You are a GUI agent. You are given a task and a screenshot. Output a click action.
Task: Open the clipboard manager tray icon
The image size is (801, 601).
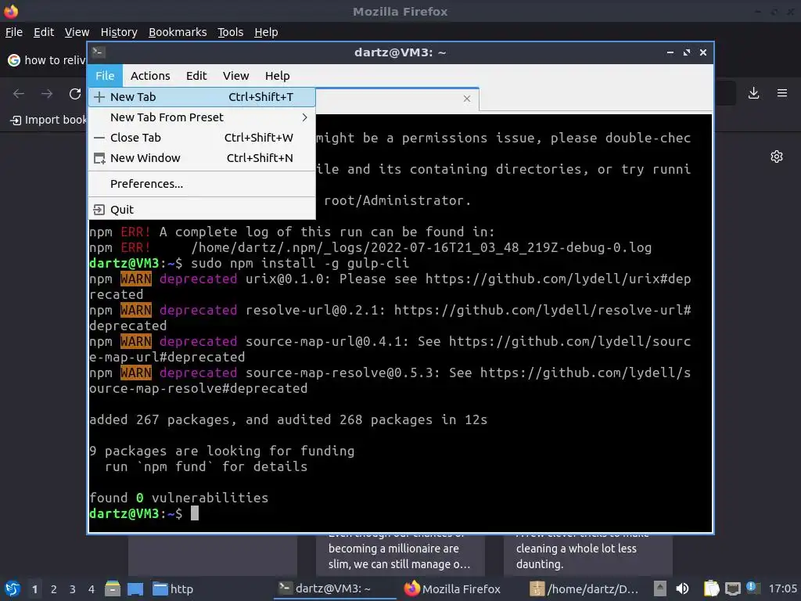pyautogui.click(x=711, y=588)
